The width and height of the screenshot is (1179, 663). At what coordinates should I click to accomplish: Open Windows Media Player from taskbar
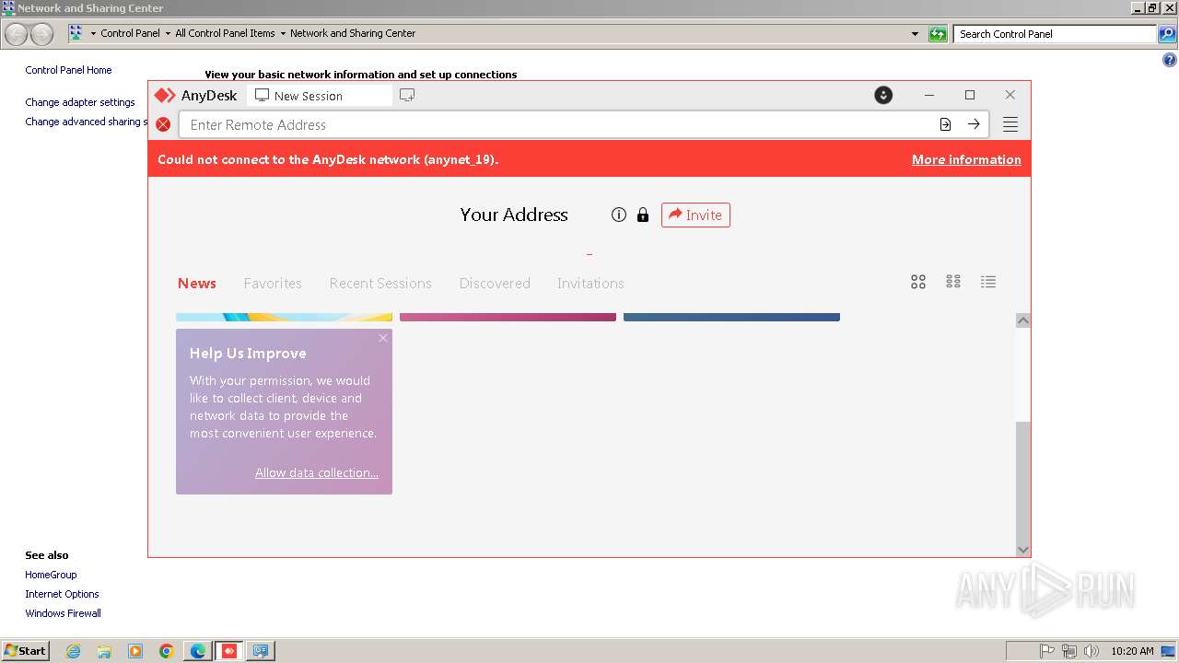[x=135, y=651]
